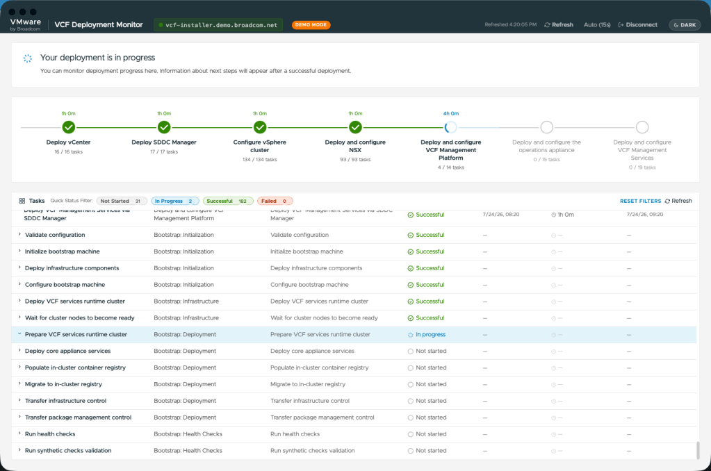Expand Deploy infrastructure components row
Viewport: 711px width, 471px height.
(x=19, y=267)
